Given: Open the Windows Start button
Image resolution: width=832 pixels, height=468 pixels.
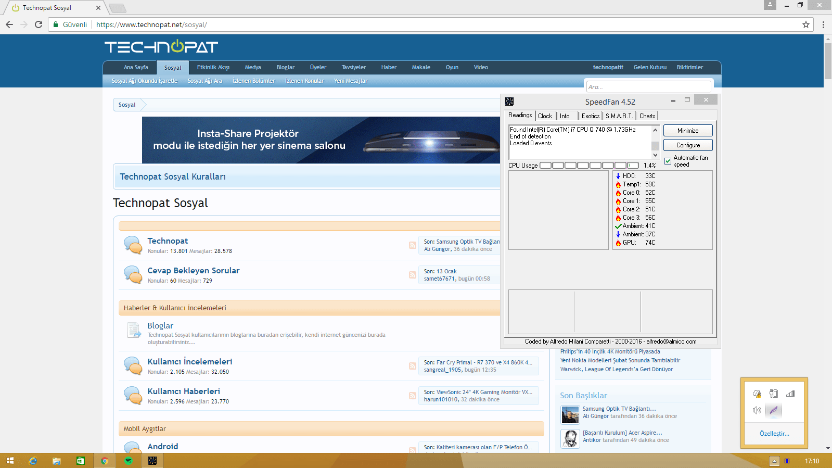Looking at the screenshot, I should tap(10, 461).
